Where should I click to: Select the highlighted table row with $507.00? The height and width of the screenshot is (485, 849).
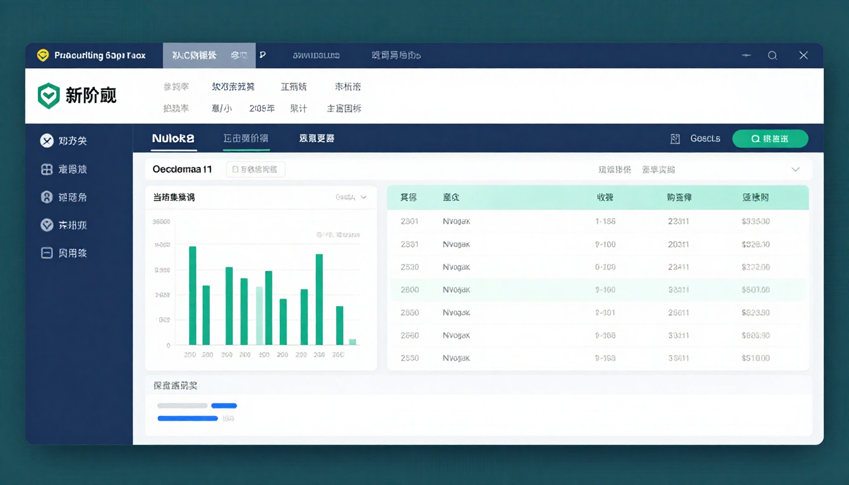(x=597, y=290)
